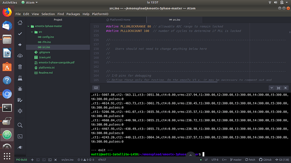Click the magnifier search icon in sidebar

coord(20,125)
